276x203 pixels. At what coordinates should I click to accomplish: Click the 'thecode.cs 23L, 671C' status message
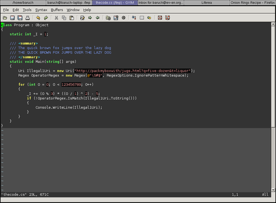pos(25,195)
